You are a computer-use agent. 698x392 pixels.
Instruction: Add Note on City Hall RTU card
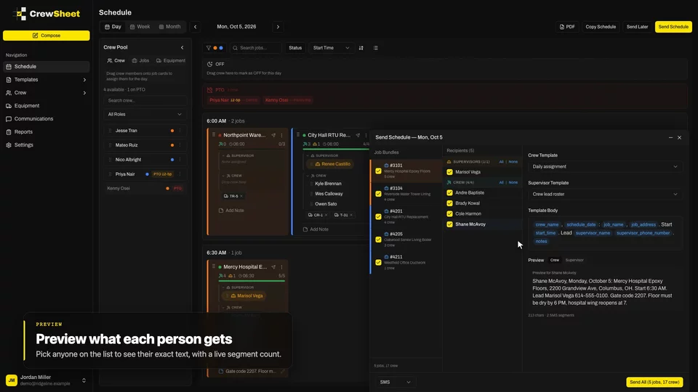click(x=316, y=229)
